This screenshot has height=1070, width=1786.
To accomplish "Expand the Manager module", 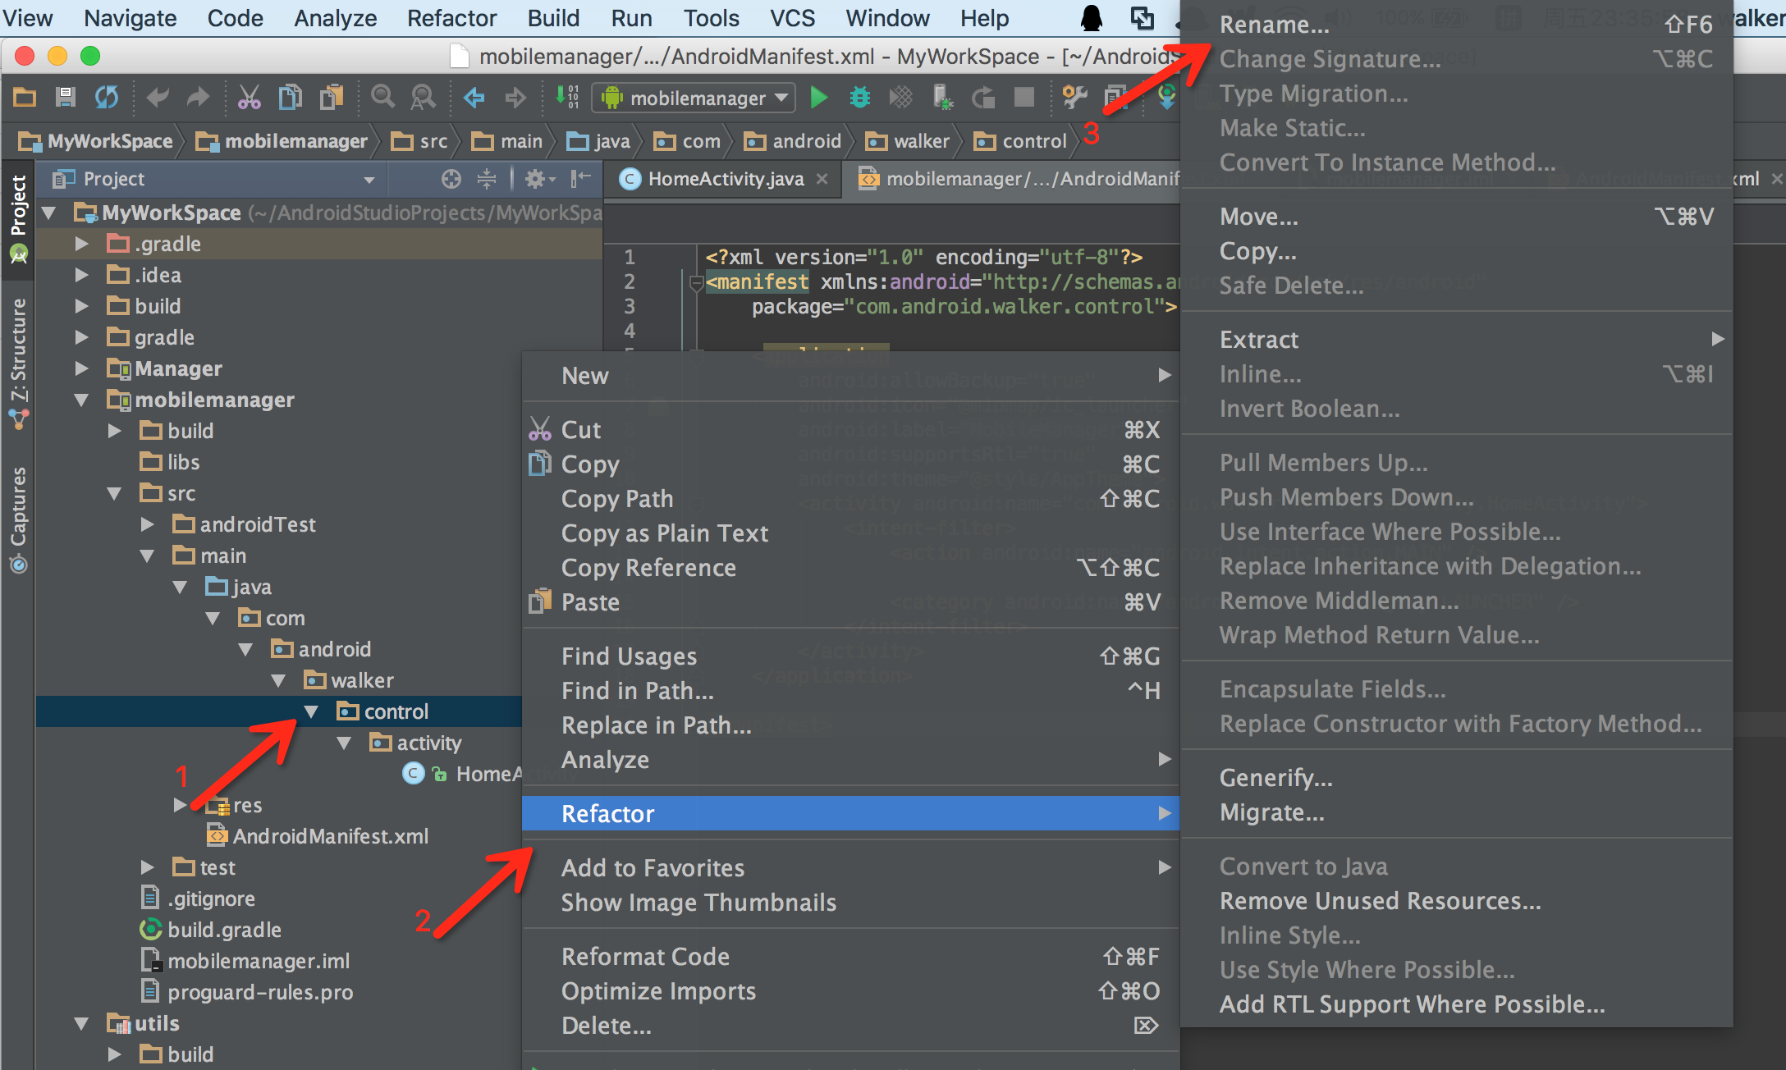I will pos(81,368).
